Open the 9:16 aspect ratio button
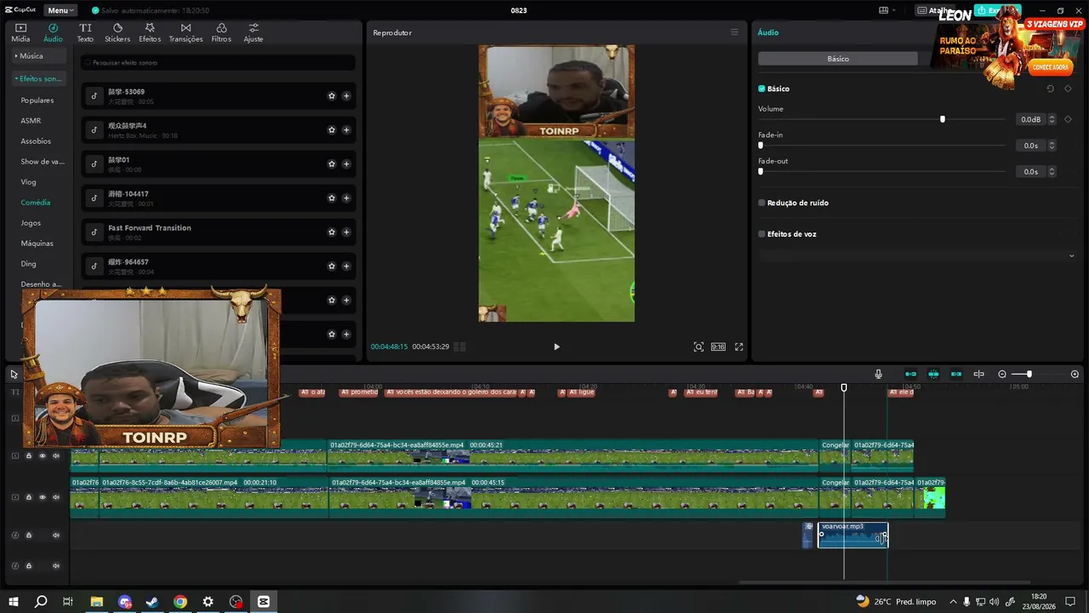 pos(718,347)
